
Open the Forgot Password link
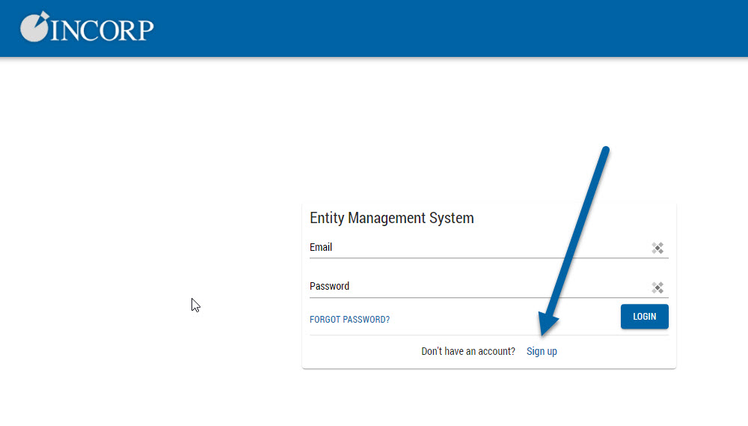point(349,320)
